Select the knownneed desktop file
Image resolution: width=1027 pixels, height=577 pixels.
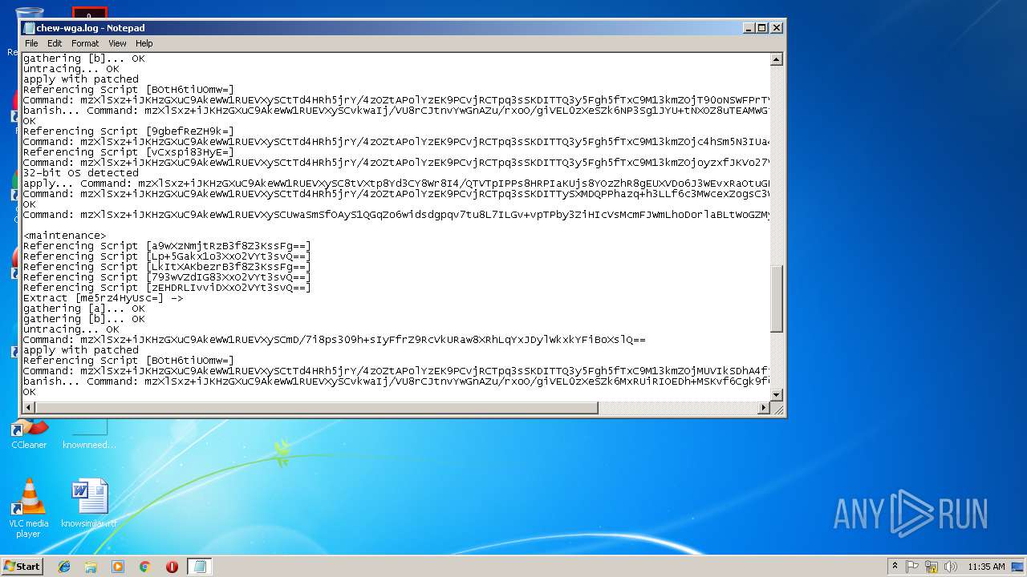[x=89, y=434]
